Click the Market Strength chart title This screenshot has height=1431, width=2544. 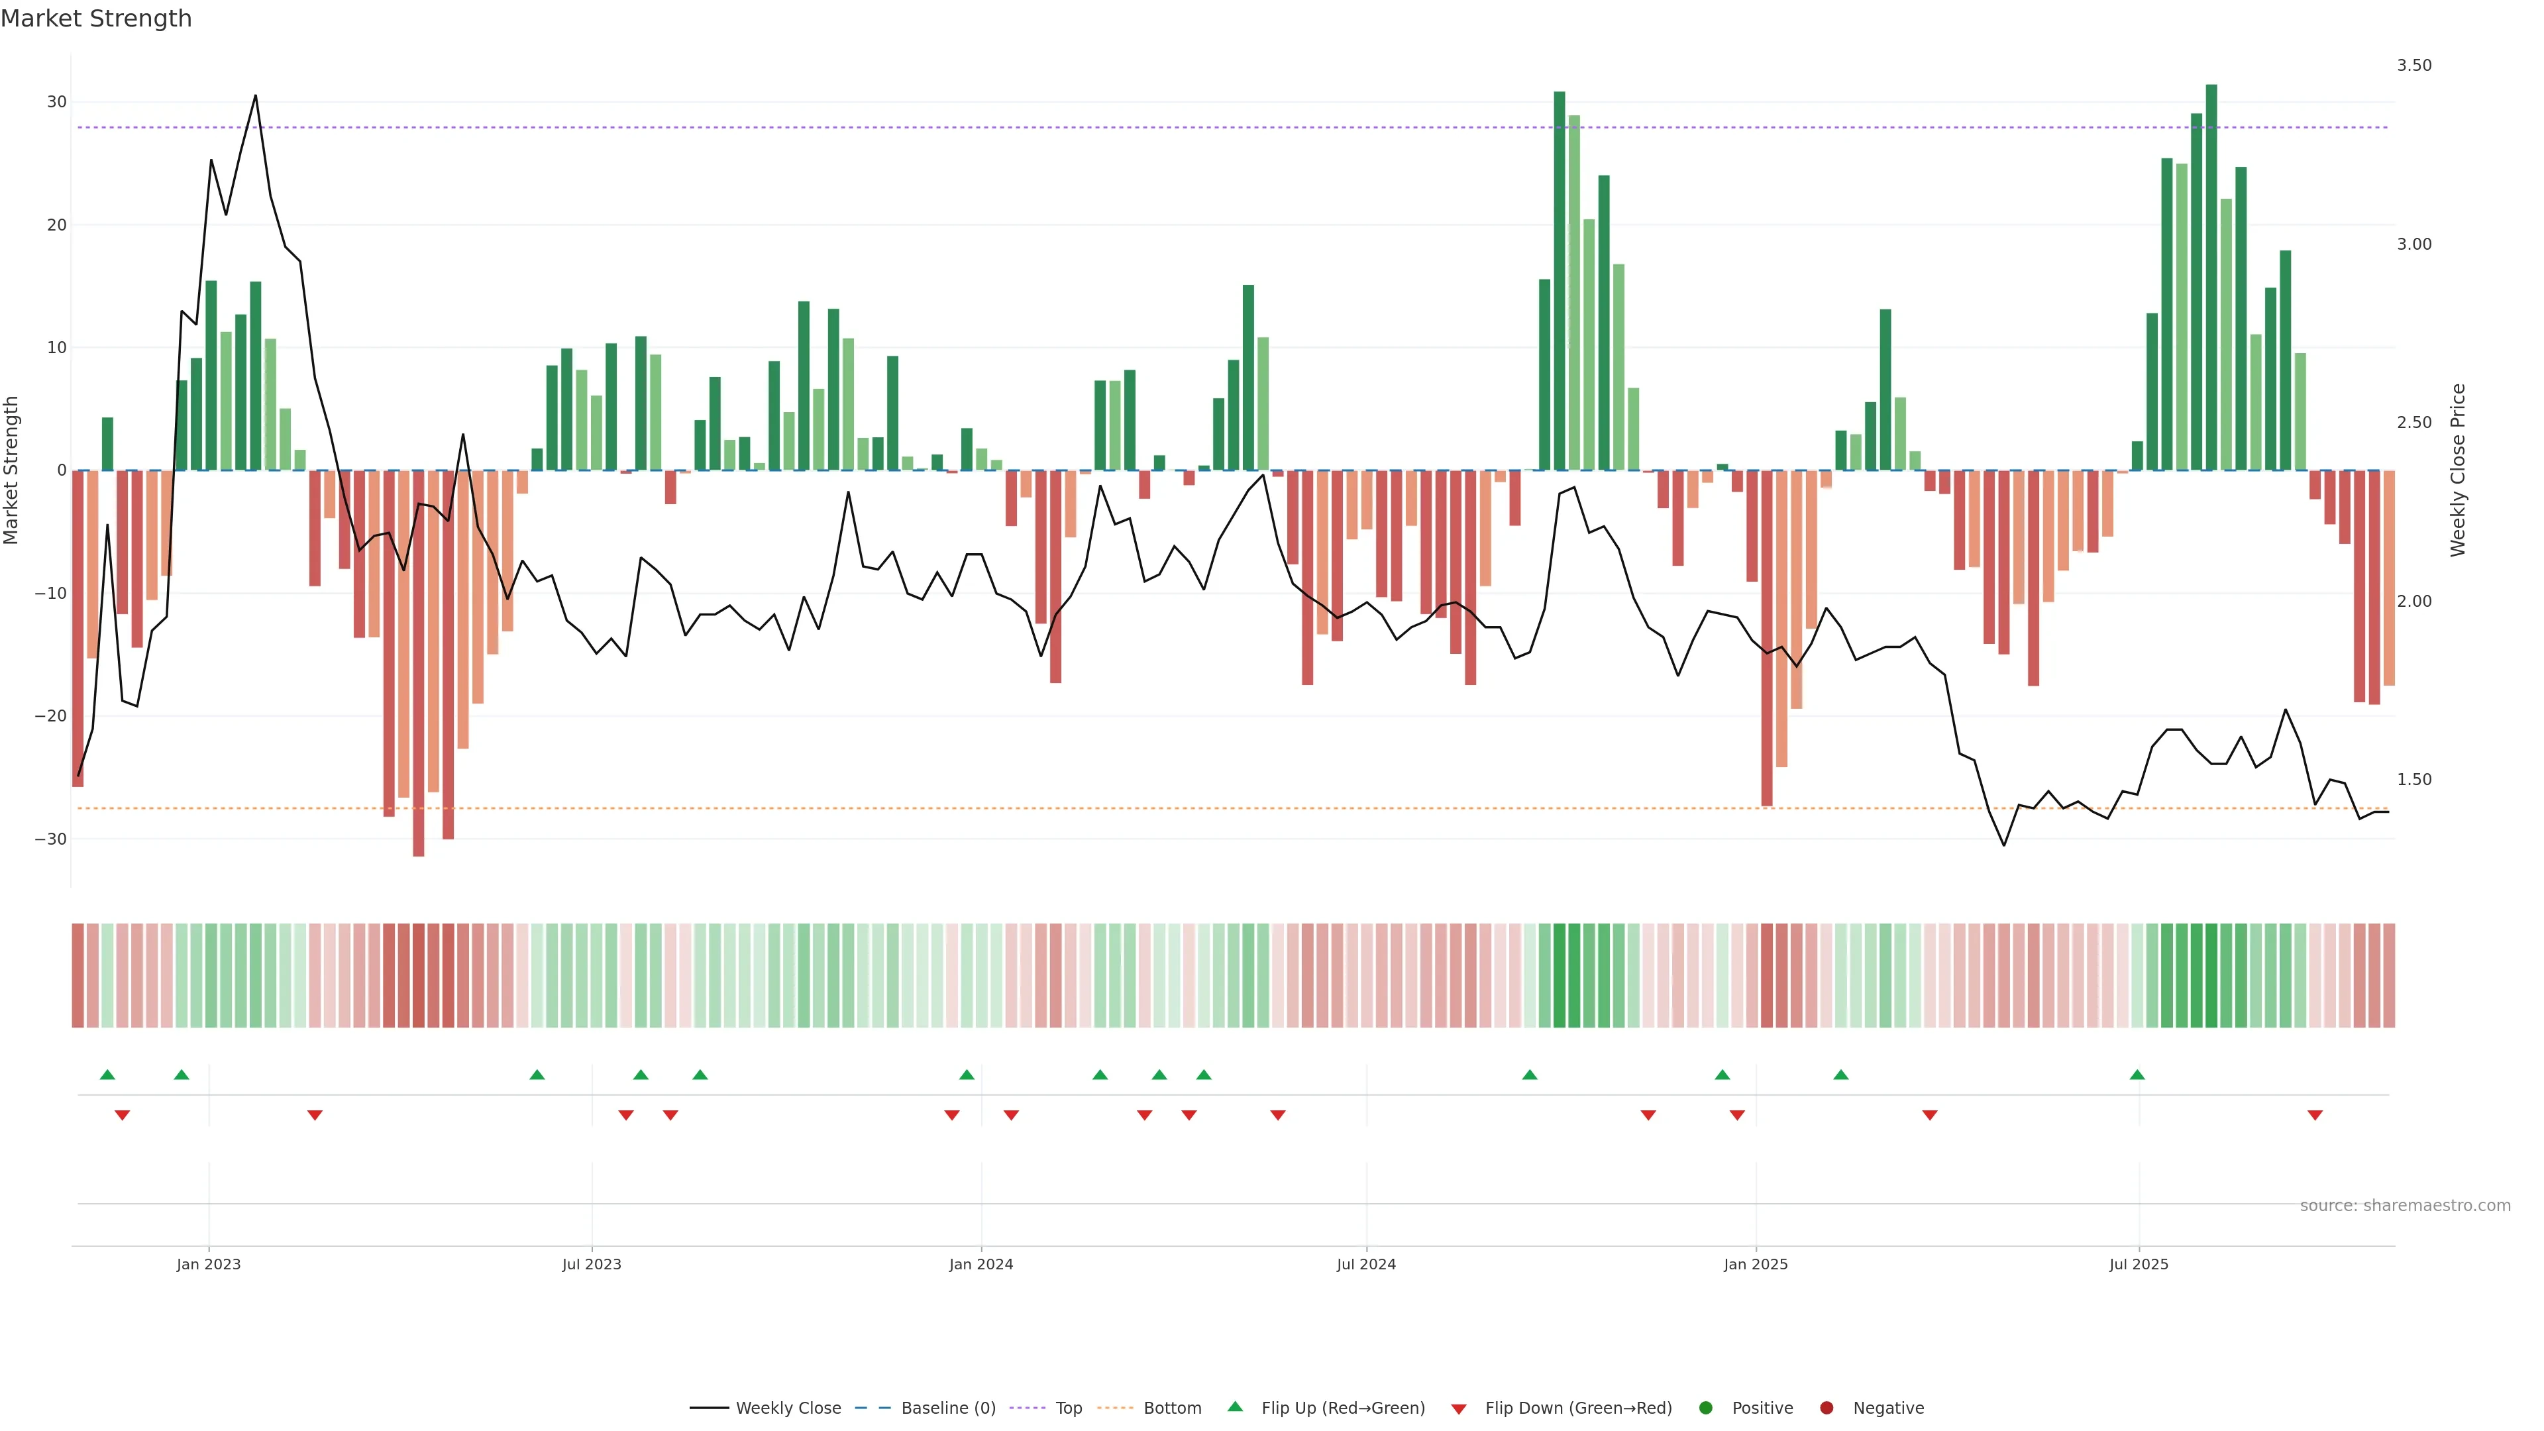click(96, 19)
